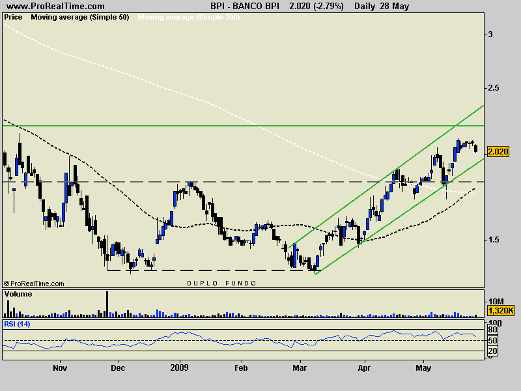Click the Apr date axis label
Viewport: 521px width, 391px height.
coord(364,368)
